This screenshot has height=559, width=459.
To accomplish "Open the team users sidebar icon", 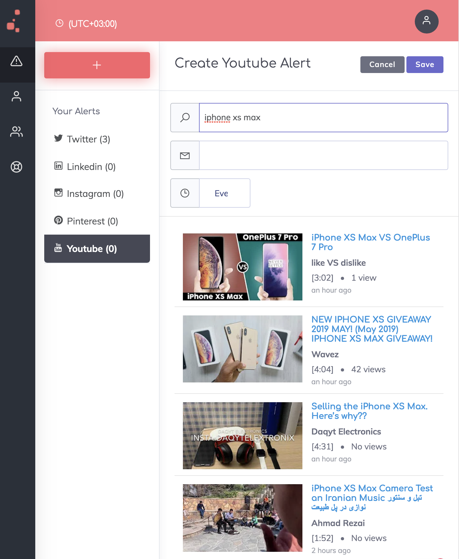I will [x=16, y=132].
